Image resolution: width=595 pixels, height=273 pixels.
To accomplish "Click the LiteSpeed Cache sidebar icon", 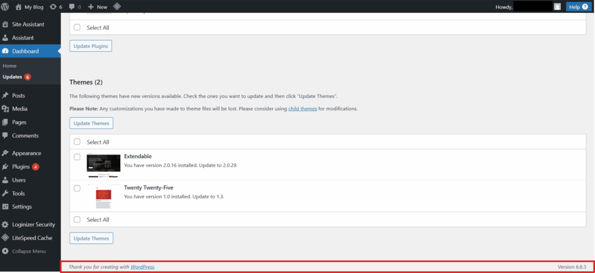I will (5, 238).
